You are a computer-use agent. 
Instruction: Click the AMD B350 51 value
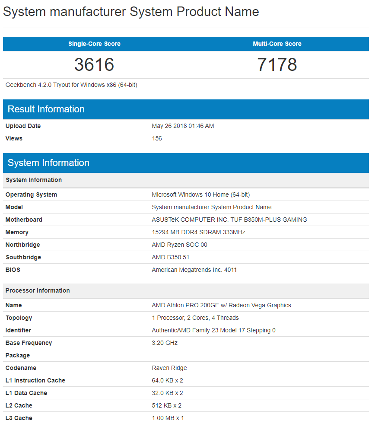pos(171,257)
